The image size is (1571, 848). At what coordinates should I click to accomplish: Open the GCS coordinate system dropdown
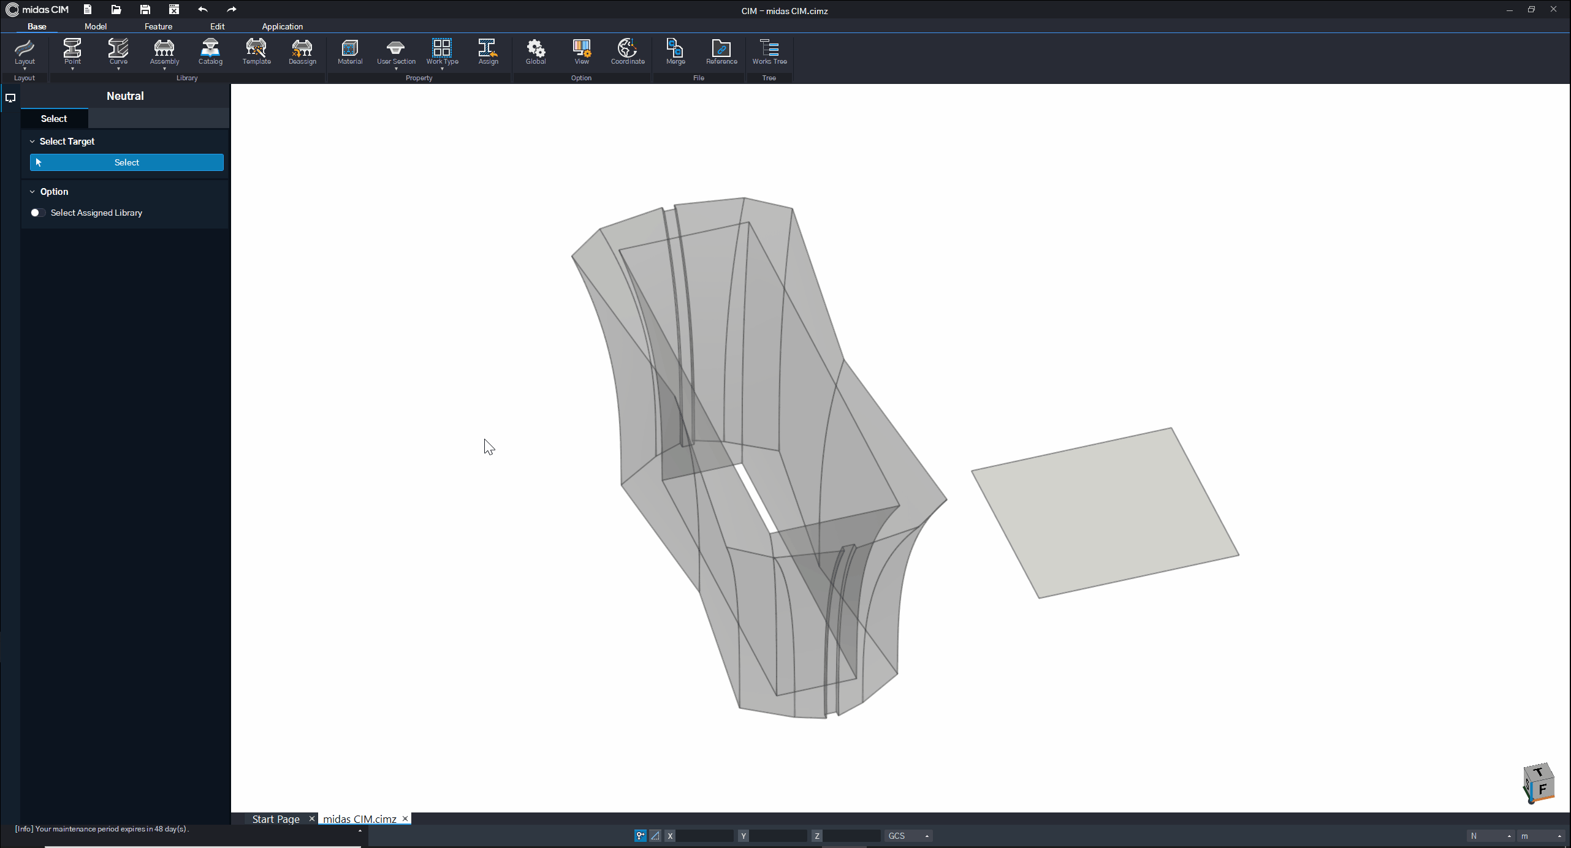pyautogui.click(x=908, y=836)
